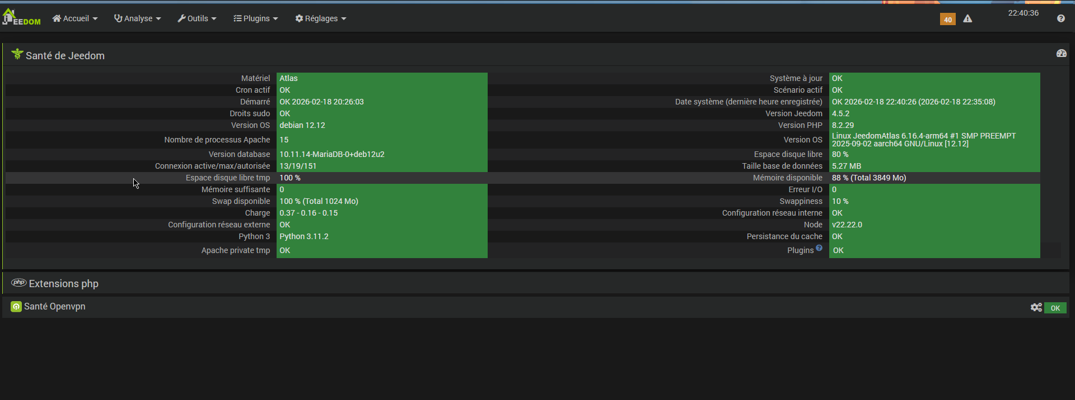This screenshot has height=400, width=1075.
Task: Click the Droits sudo label
Action: 250,113
